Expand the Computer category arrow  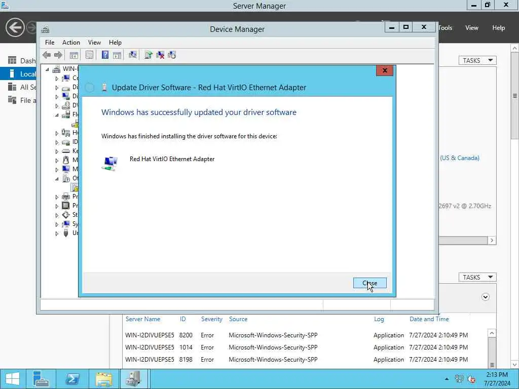[57, 79]
